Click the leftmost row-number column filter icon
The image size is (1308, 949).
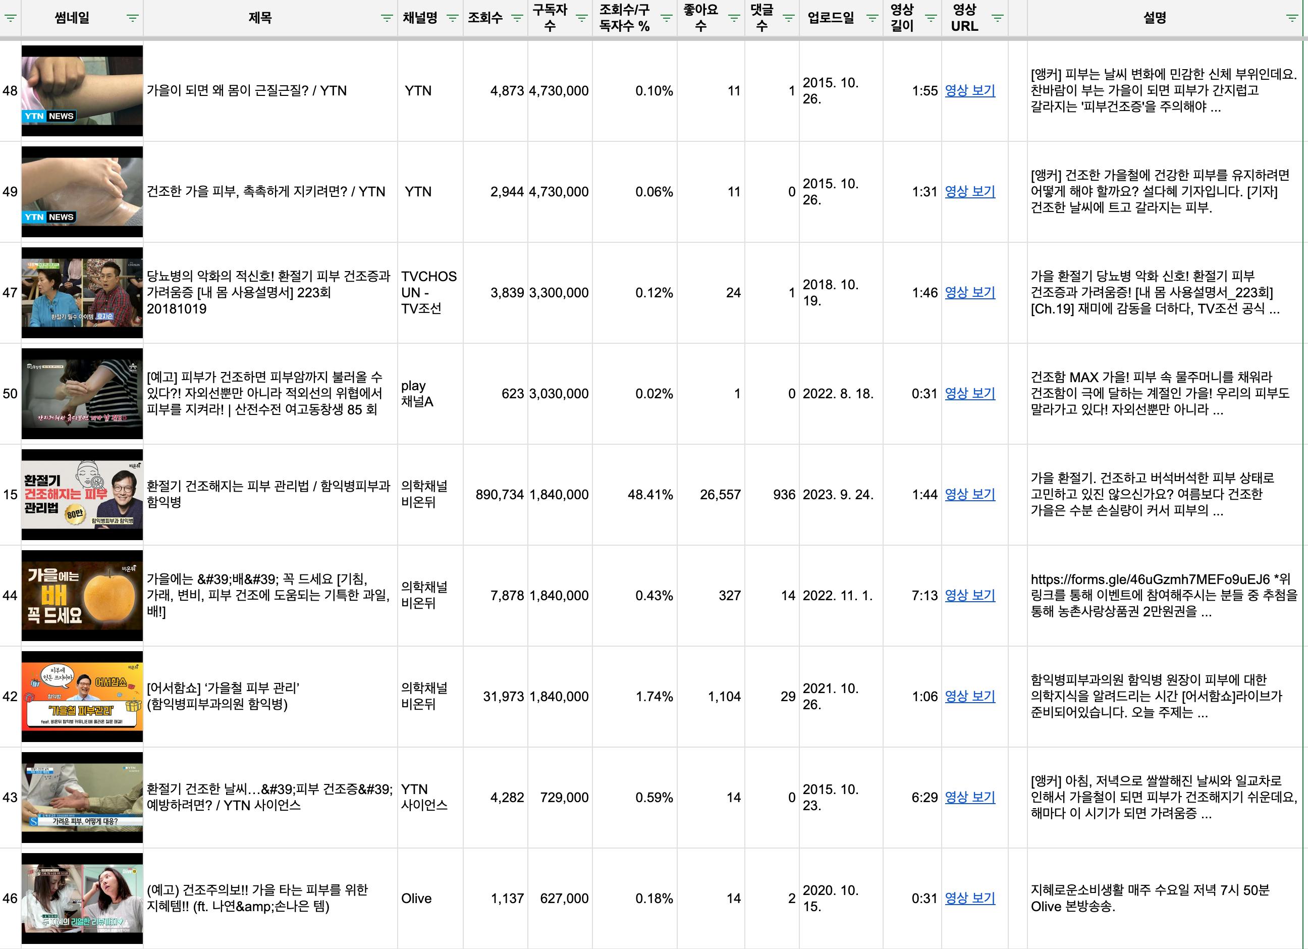point(11,18)
